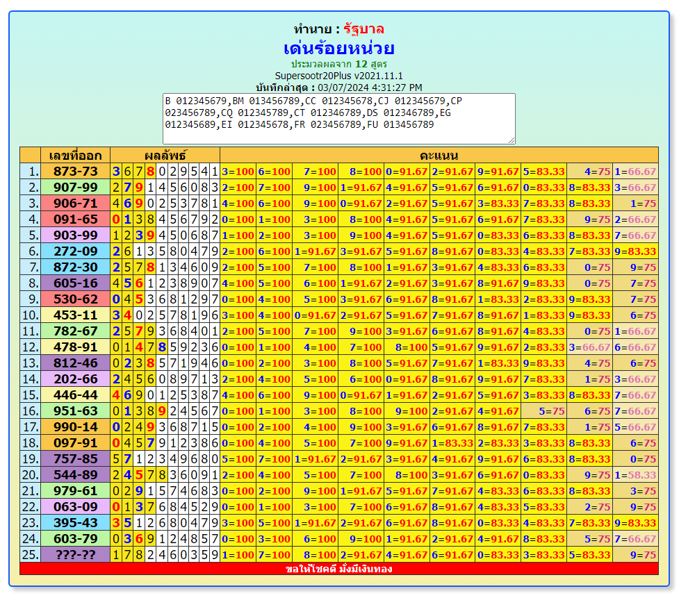Click draw number 453-11 in row 10
The width and height of the screenshot is (679, 598).
click(75, 315)
